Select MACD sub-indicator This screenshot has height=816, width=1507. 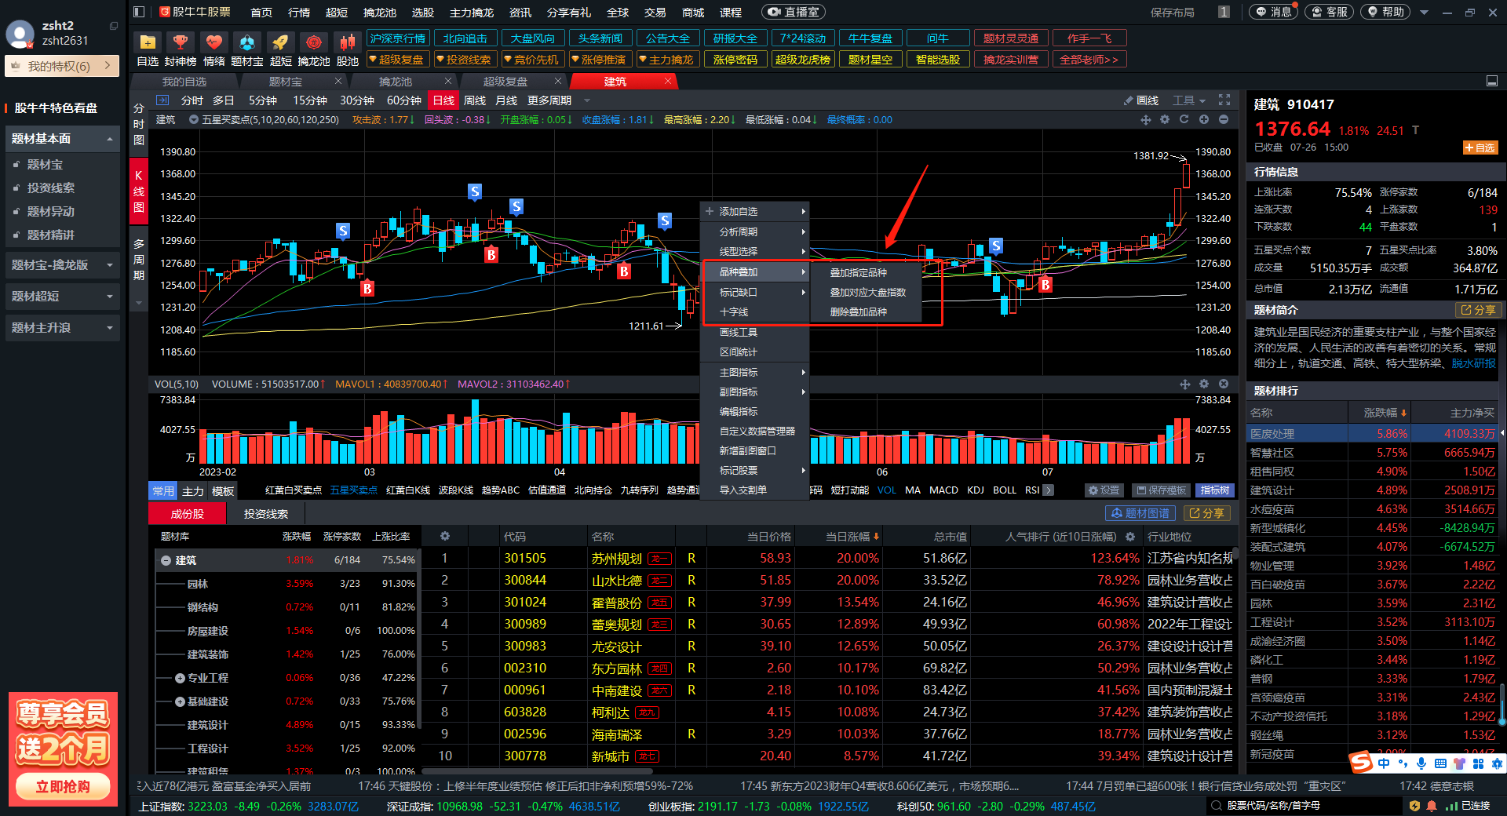click(943, 490)
